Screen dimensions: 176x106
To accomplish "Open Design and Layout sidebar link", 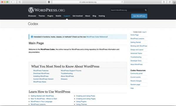I will click(x=137, y=50).
